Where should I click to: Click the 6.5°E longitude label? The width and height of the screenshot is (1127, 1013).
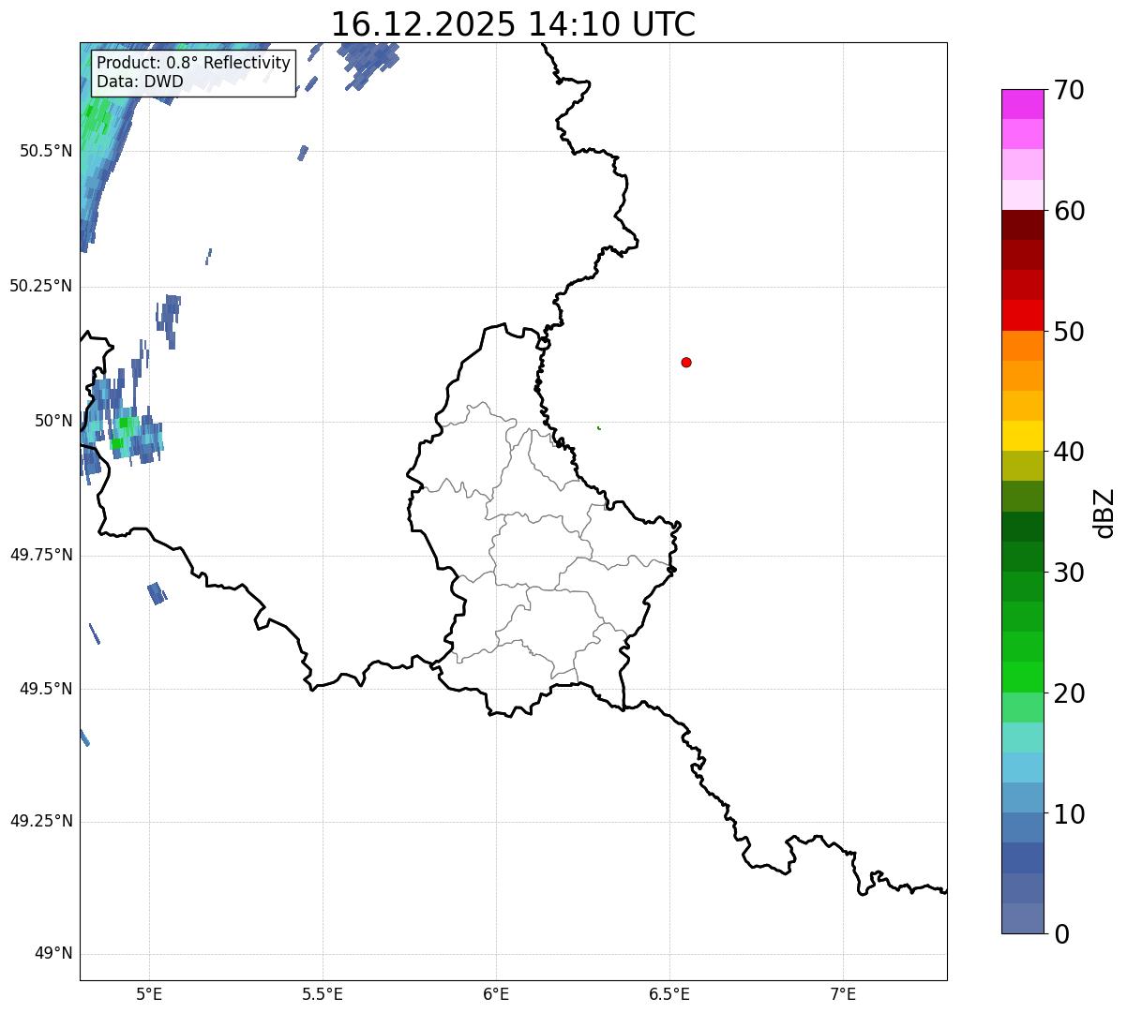(x=669, y=993)
